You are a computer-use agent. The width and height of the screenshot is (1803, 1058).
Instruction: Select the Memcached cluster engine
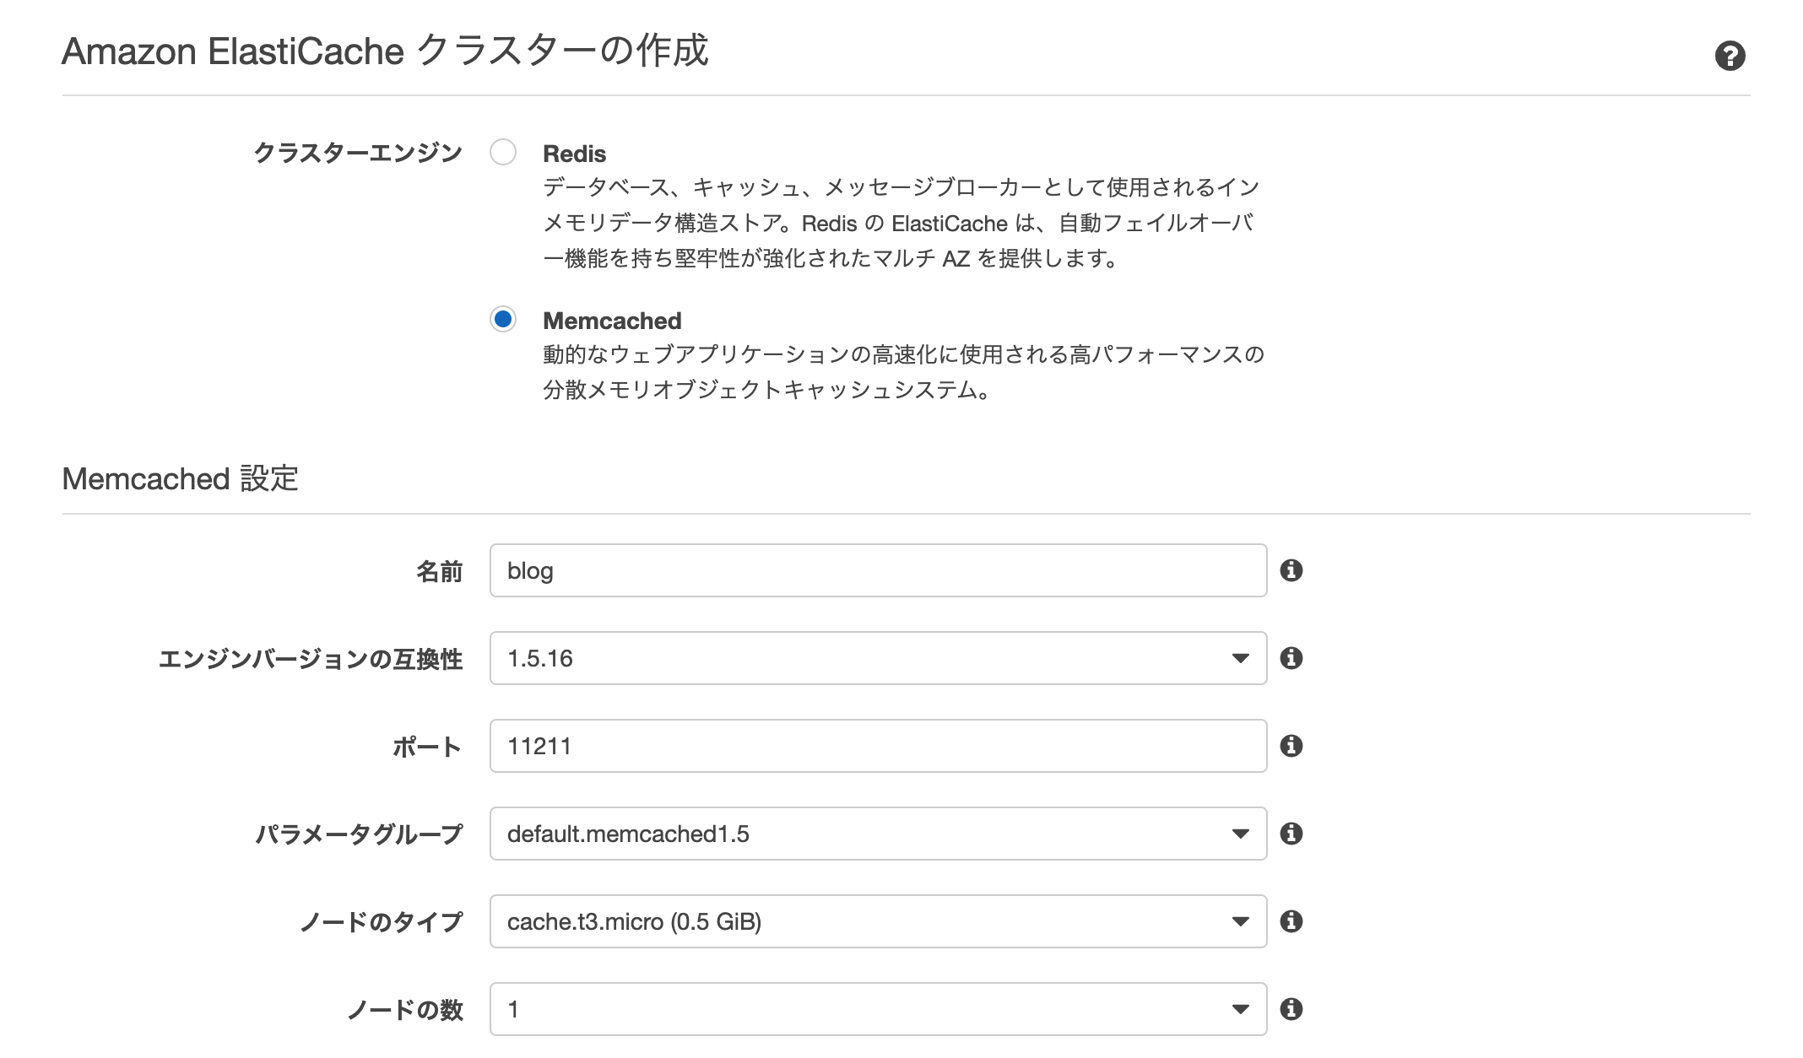(x=503, y=319)
